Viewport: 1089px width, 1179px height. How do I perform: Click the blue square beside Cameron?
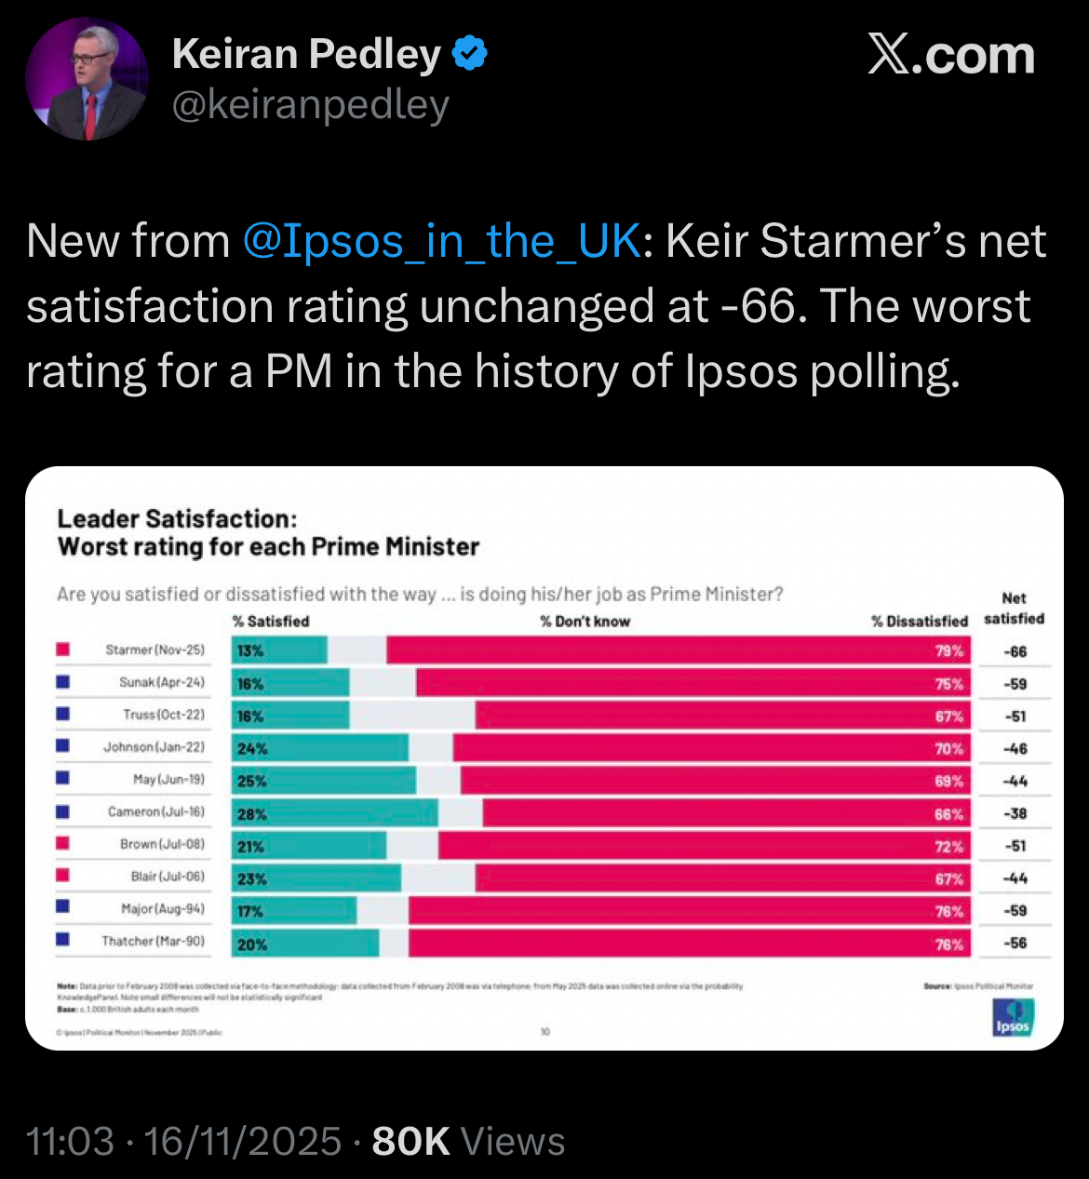(63, 811)
